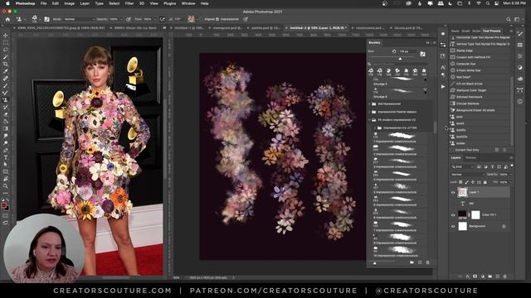531x298 pixels.
Task: Select the Untitled-2 document tab
Action: tap(318, 28)
